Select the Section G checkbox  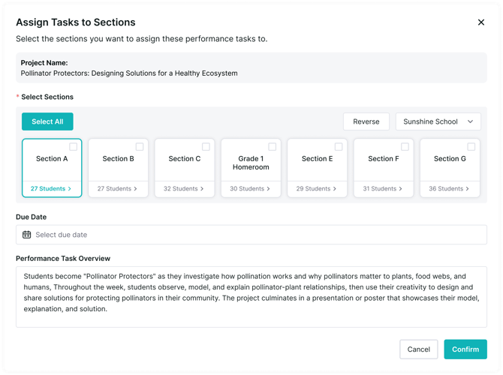coord(471,147)
